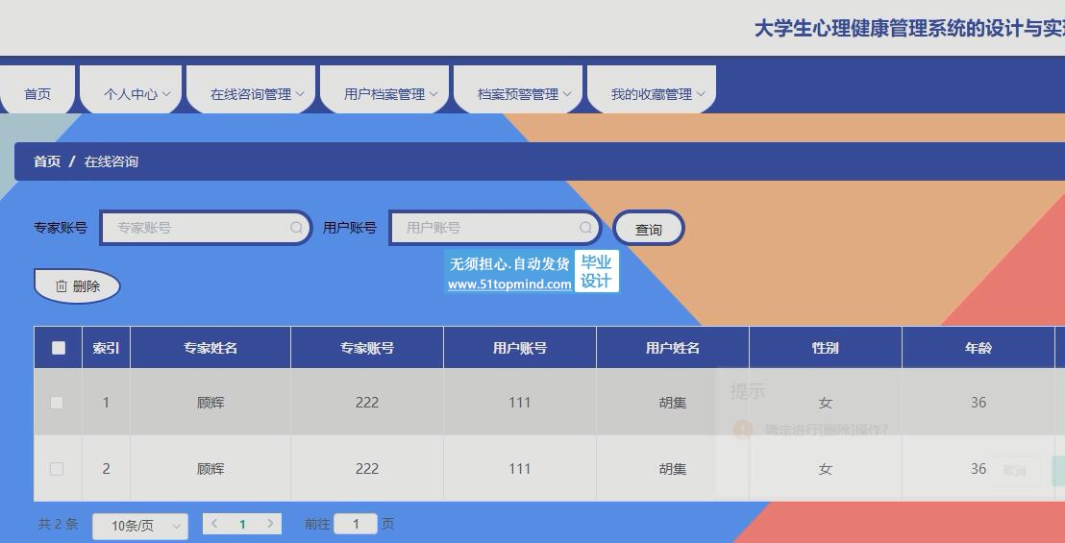The width and height of the screenshot is (1065, 543).
Task: Click 顾辉 in row 2
Action: coord(210,468)
